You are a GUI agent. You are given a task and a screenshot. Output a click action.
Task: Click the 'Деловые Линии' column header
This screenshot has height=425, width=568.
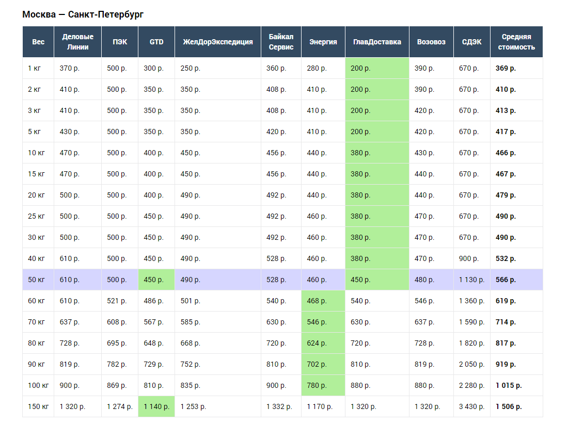(77, 42)
